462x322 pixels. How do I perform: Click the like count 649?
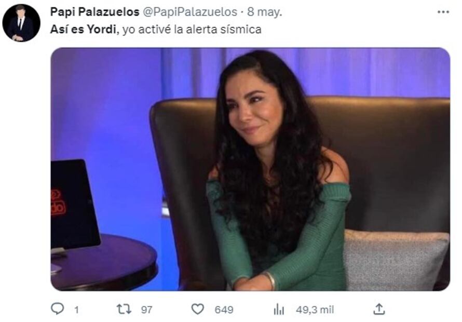coord(224,310)
